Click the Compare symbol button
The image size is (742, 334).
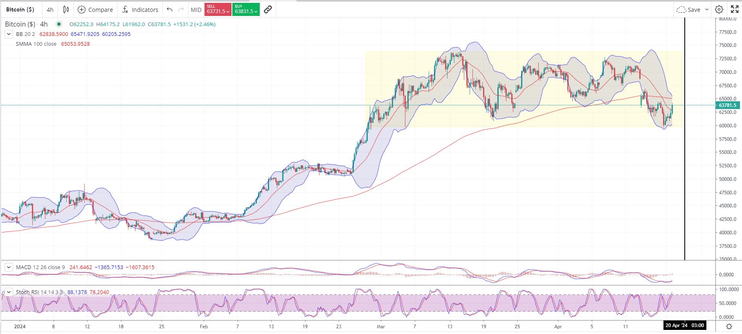pyautogui.click(x=95, y=9)
